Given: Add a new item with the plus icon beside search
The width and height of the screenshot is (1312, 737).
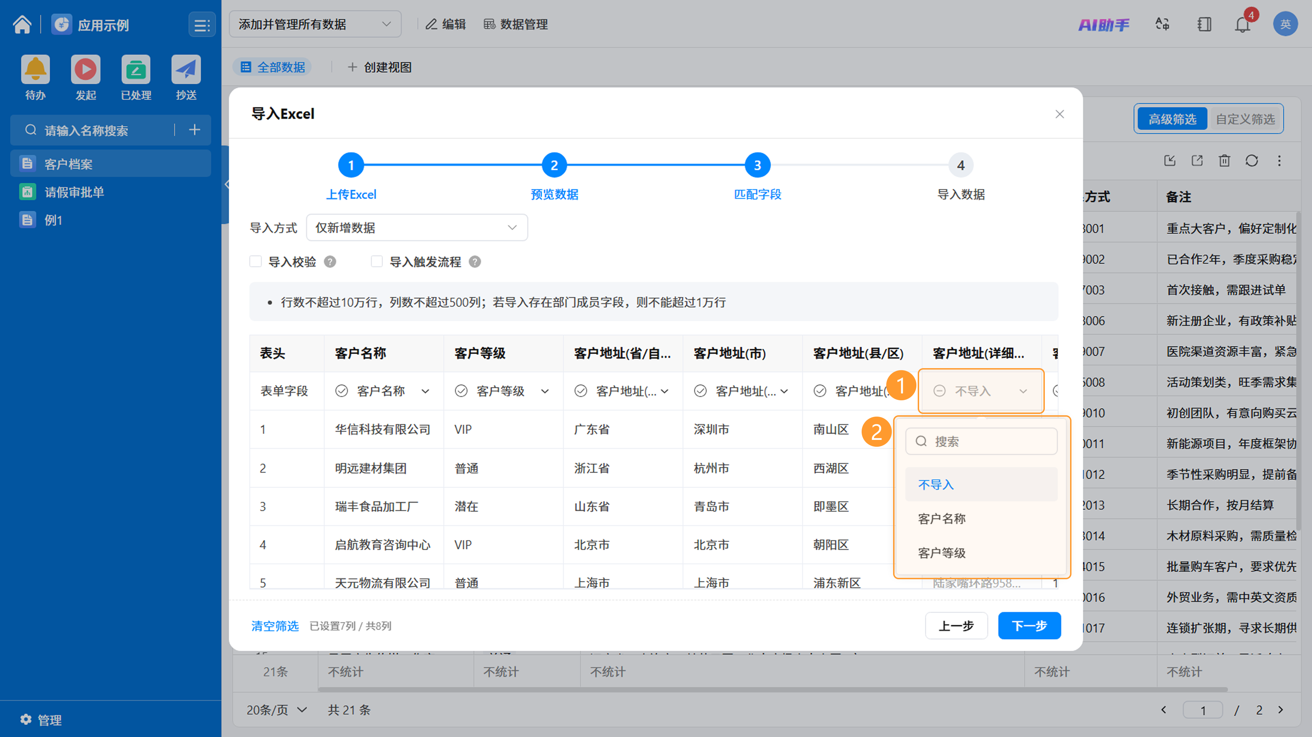Looking at the screenshot, I should (x=194, y=130).
